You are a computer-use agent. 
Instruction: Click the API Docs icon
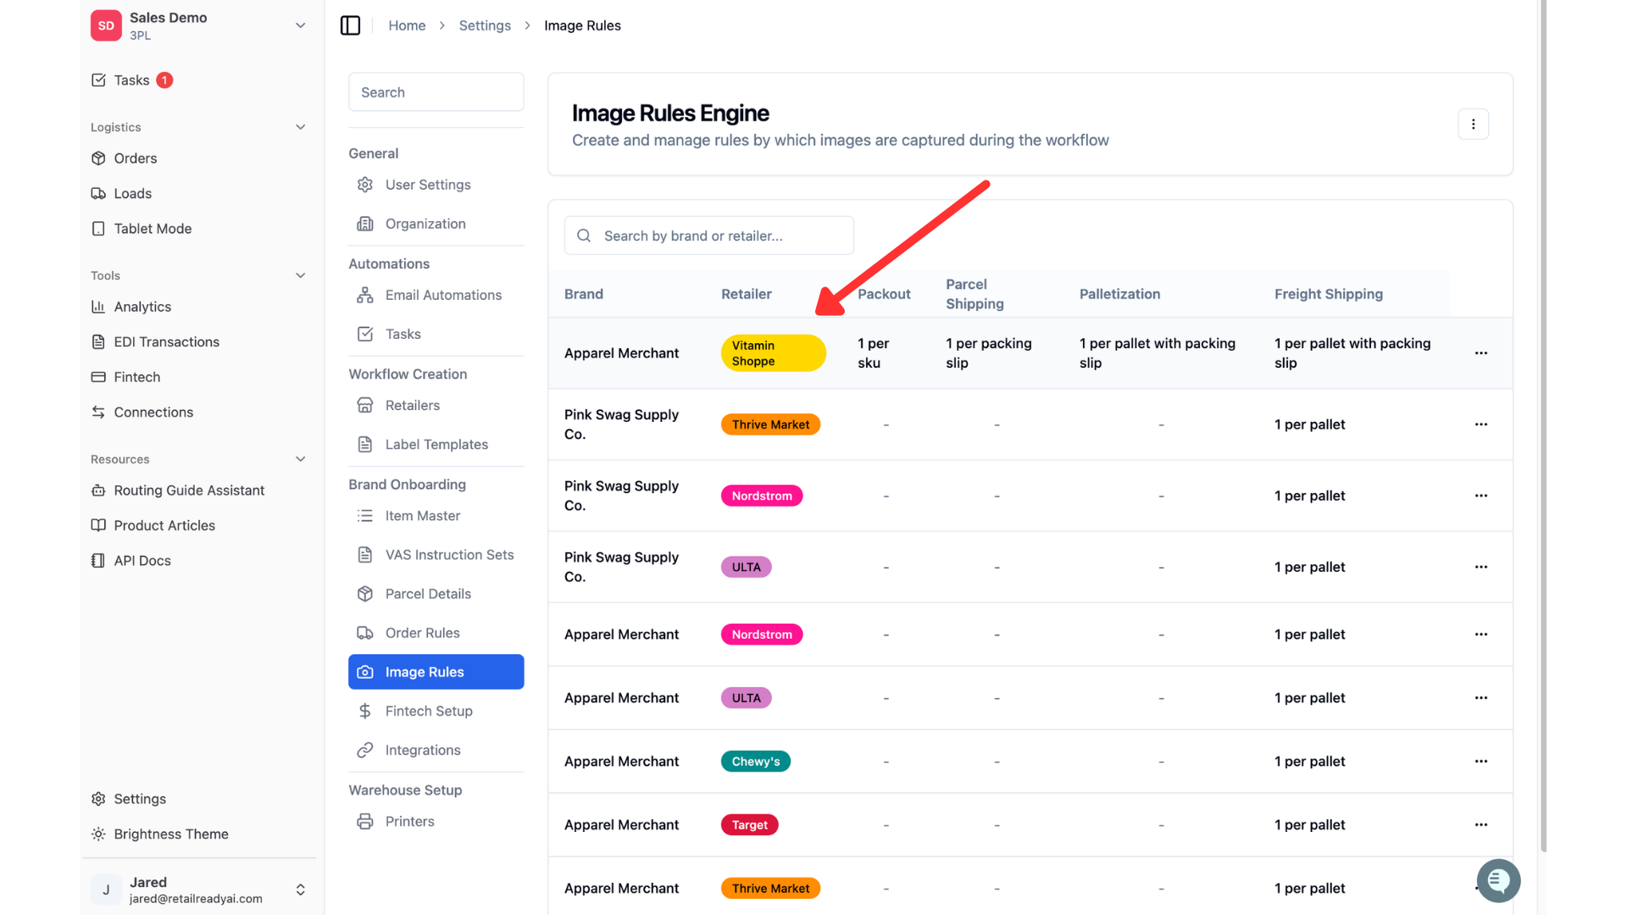tap(98, 561)
